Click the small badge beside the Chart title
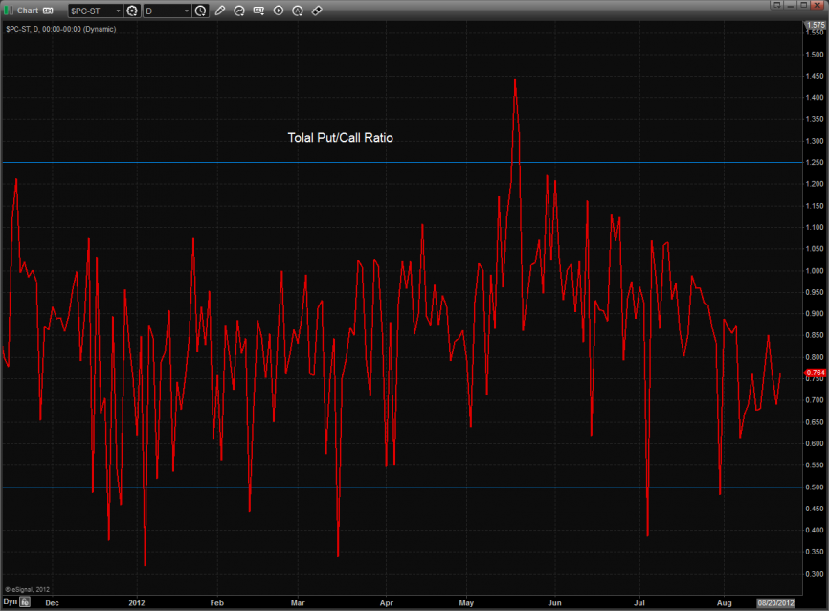 pyautogui.click(x=48, y=11)
